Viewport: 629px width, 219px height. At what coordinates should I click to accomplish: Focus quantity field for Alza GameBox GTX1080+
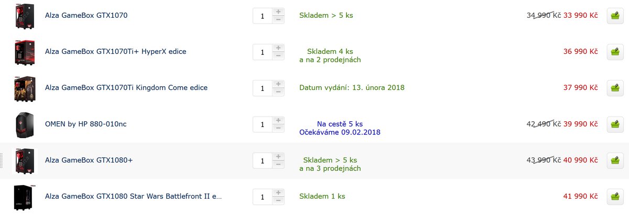click(263, 160)
